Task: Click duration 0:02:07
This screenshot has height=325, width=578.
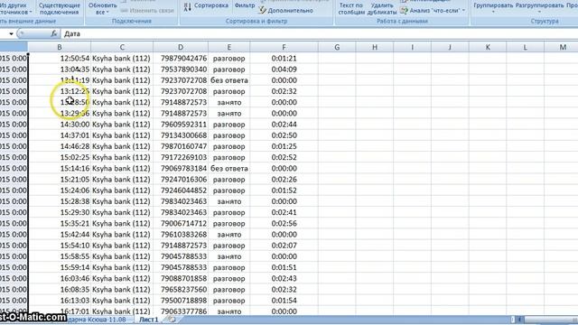Action: pos(284,246)
